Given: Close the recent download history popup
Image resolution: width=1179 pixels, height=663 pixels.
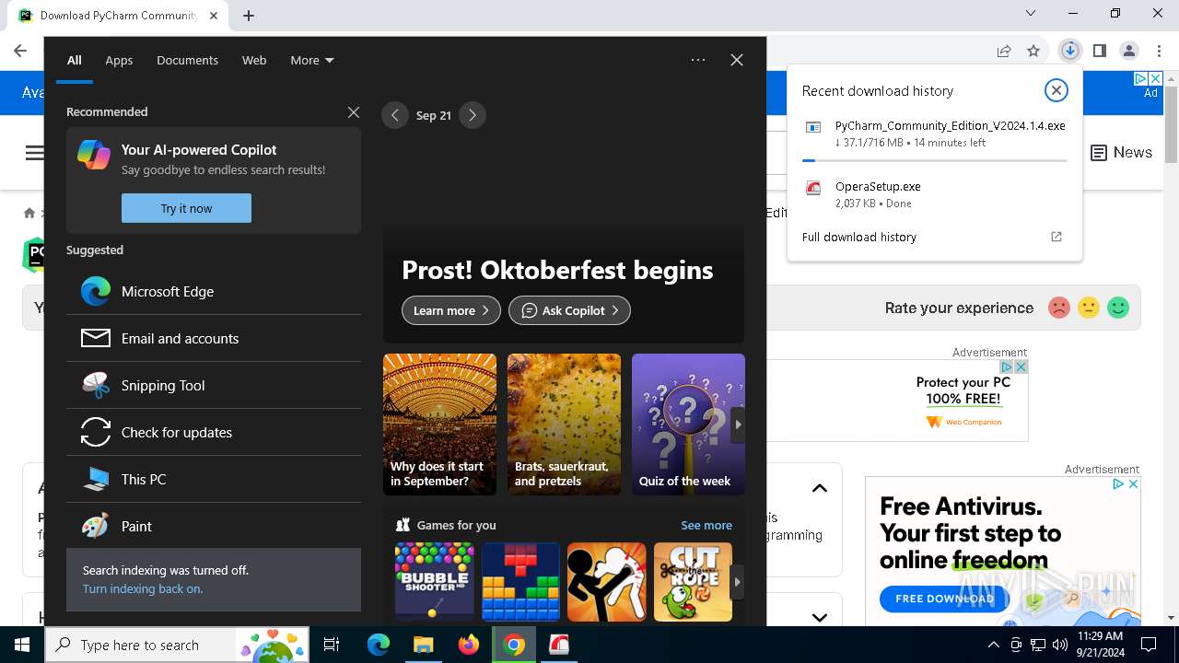Looking at the screenshot, I should click(1056, 90).
